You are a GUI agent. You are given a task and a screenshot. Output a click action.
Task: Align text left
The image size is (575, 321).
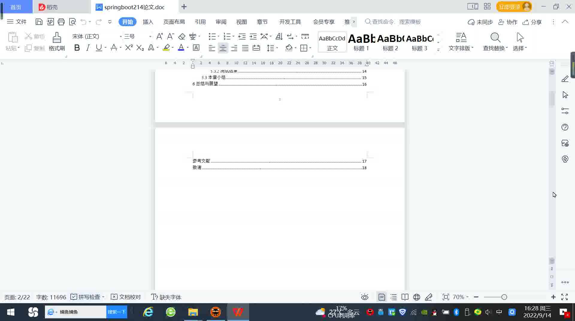212,48
